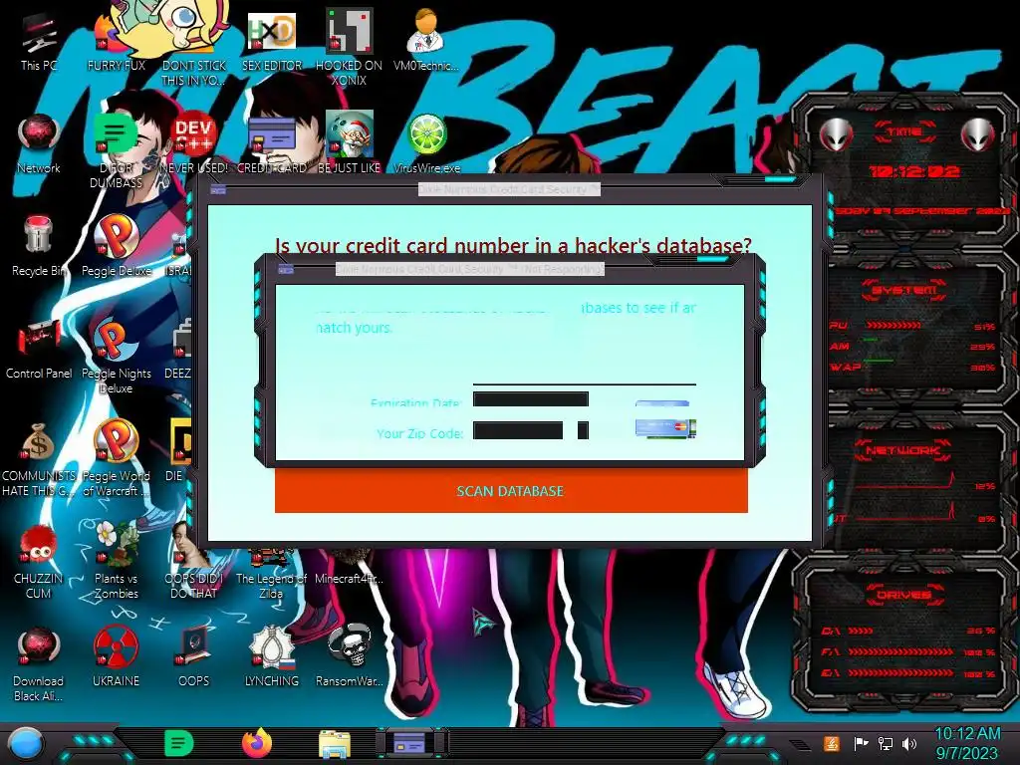Click the F:\ drive usage bar

[x=900, y=651]
